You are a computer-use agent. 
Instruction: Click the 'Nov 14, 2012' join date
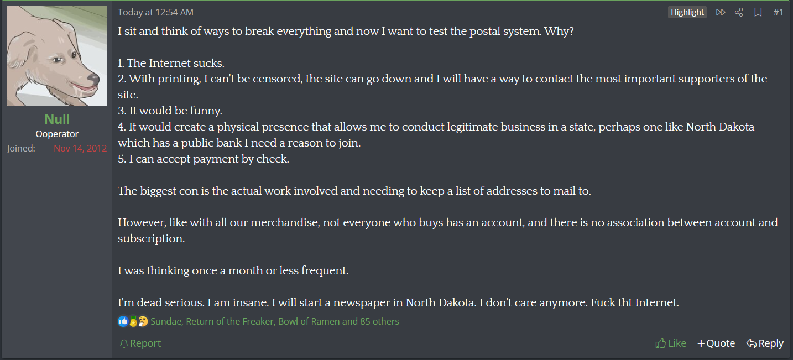[80, 148]
